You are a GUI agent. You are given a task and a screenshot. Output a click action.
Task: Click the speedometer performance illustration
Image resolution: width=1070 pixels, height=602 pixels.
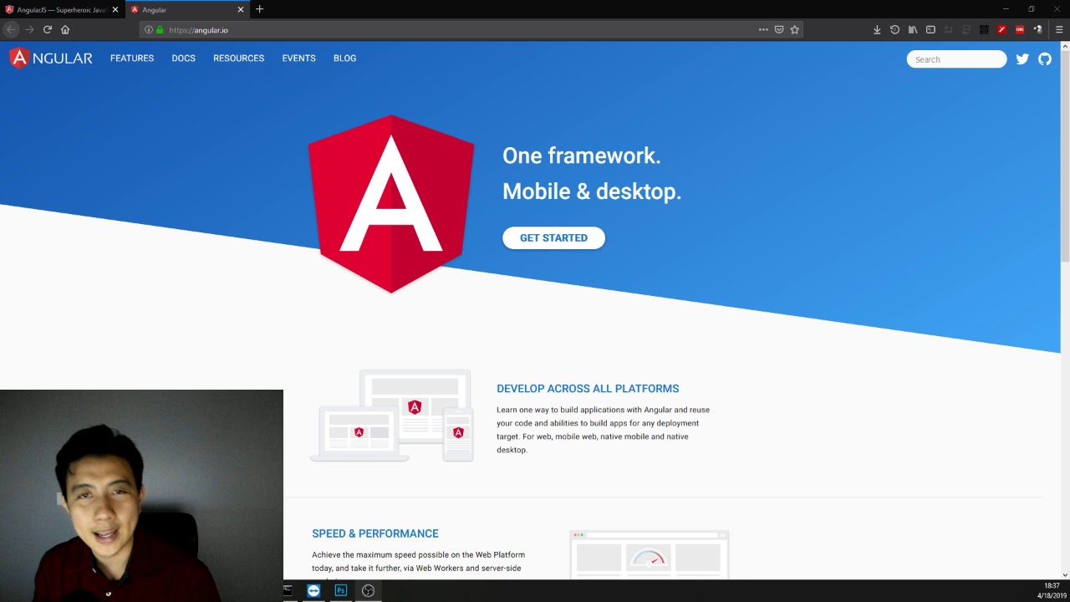pos(650,554)
